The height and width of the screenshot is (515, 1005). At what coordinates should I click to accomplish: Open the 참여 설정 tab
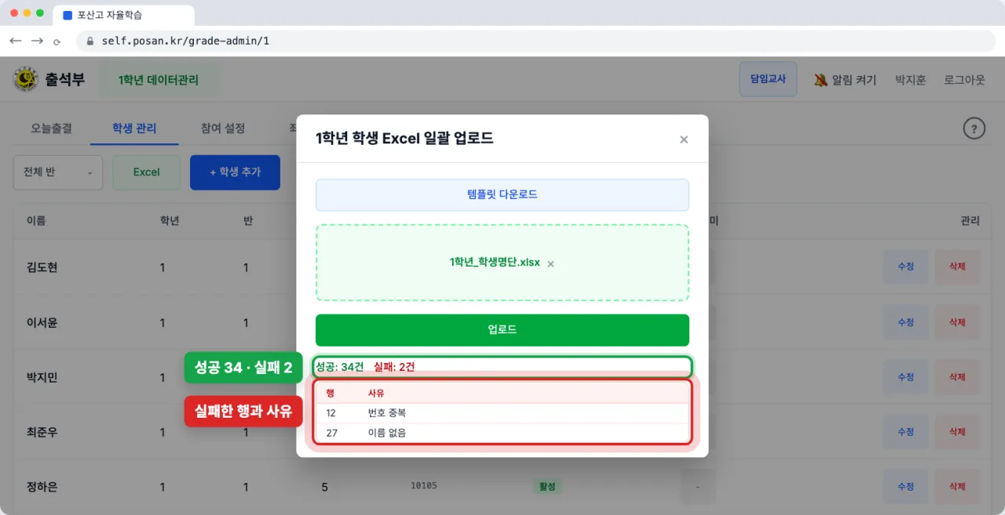pyautogui.click(x=223, y=129)
